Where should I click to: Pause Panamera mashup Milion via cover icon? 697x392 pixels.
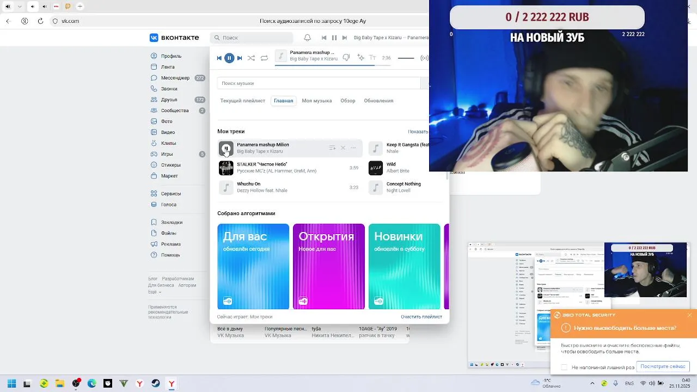pyautogui.click(x=226, y=148)
